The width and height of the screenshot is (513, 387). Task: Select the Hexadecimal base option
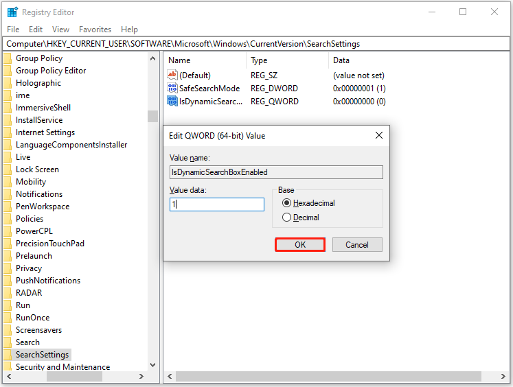pyautogui.click(x=308, y=203)
